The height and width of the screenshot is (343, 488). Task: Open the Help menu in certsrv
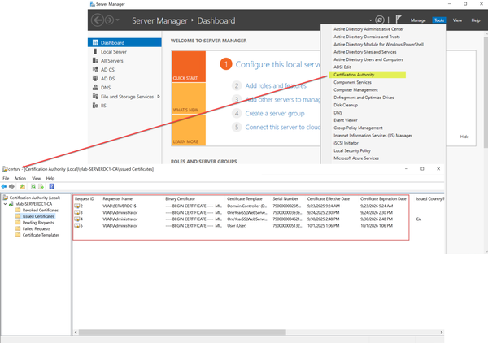pyautogui.click(x=50, y=179)
